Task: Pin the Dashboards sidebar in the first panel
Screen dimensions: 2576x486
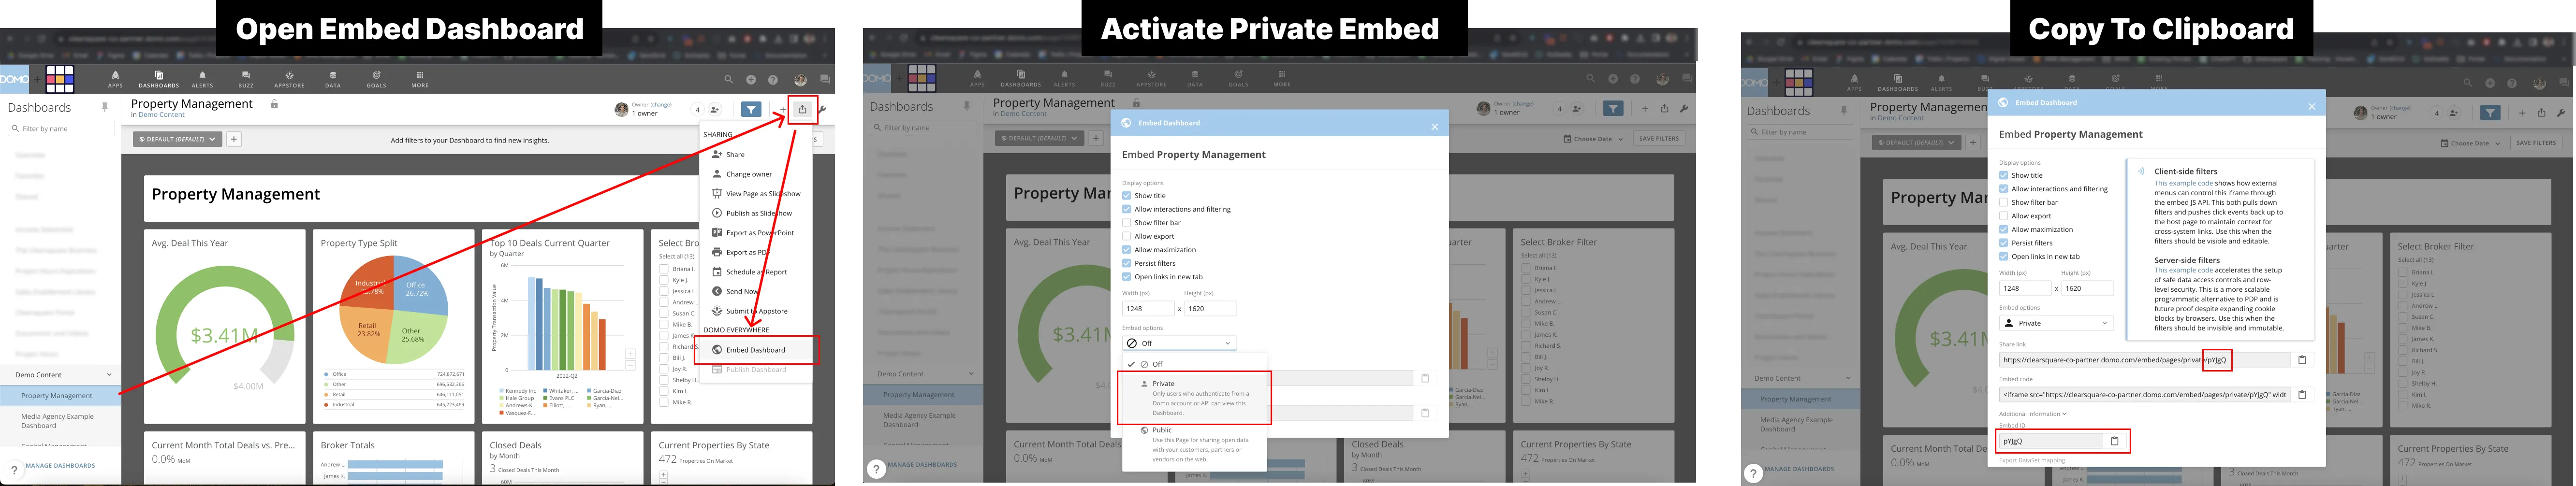Action: 104,106
